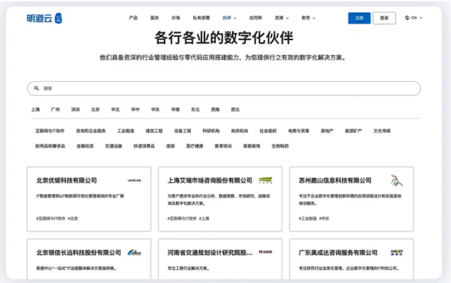Screen dimensions: 451x283
Task: Click the 河南省交通规划设计研究院 logo
Action: (266, 253)
